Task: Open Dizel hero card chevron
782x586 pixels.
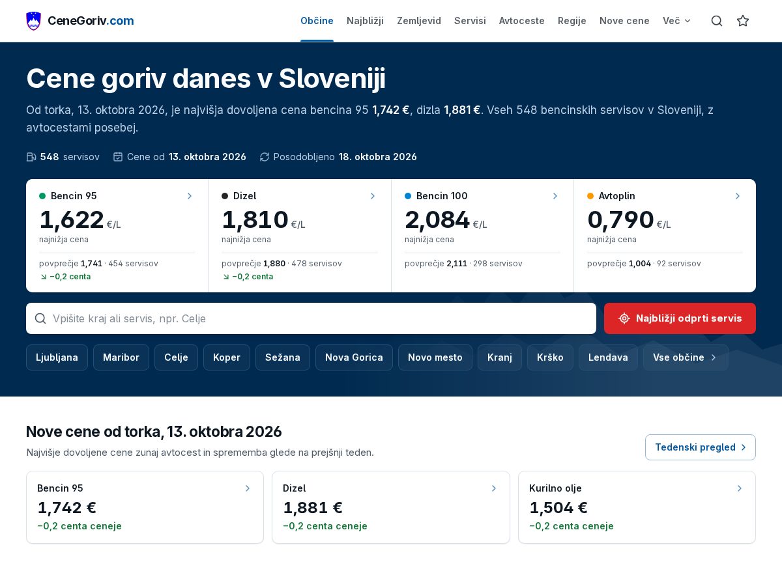Action: coord(373,196)
